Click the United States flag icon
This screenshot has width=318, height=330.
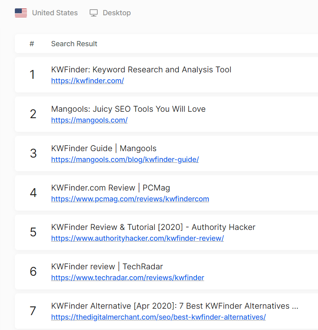[21, 13]
